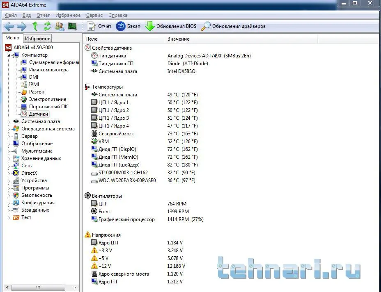Image resolution: width=381 pixels, height=292 pixels.
Task: Select the +12 V voltage row
Action: point(138,266)
